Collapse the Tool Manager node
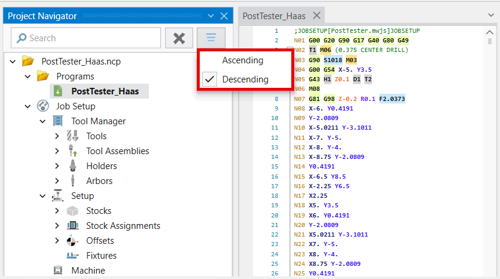 point(42,121)
